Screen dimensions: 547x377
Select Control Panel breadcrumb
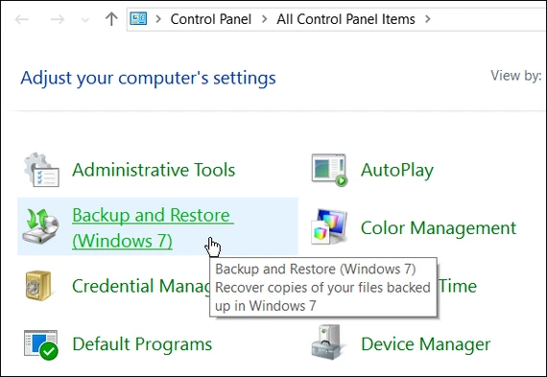click(x=211, y=19)
